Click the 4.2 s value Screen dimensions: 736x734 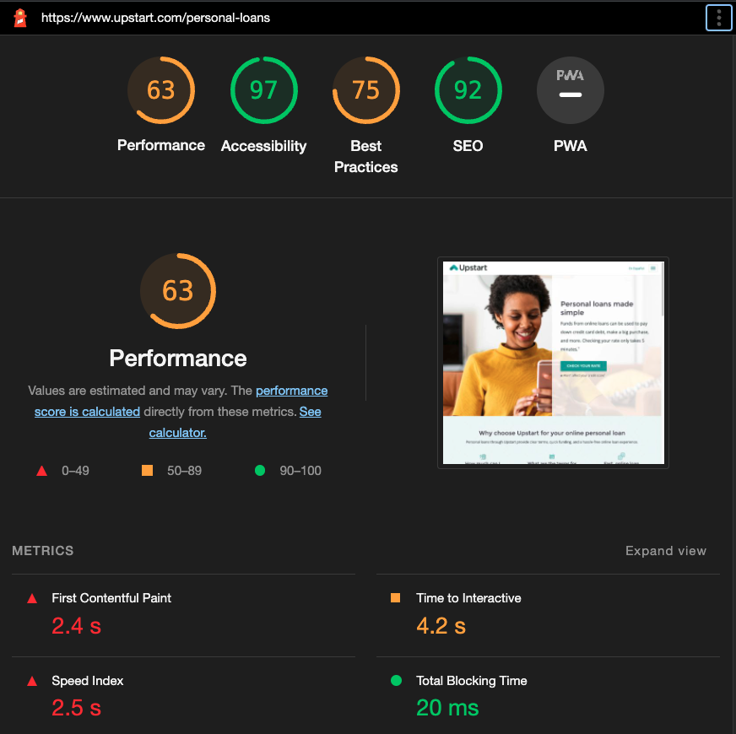[x=441, y=626]
